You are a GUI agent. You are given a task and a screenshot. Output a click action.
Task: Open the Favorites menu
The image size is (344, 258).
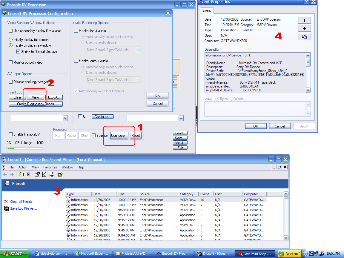(x=50, y=167)
